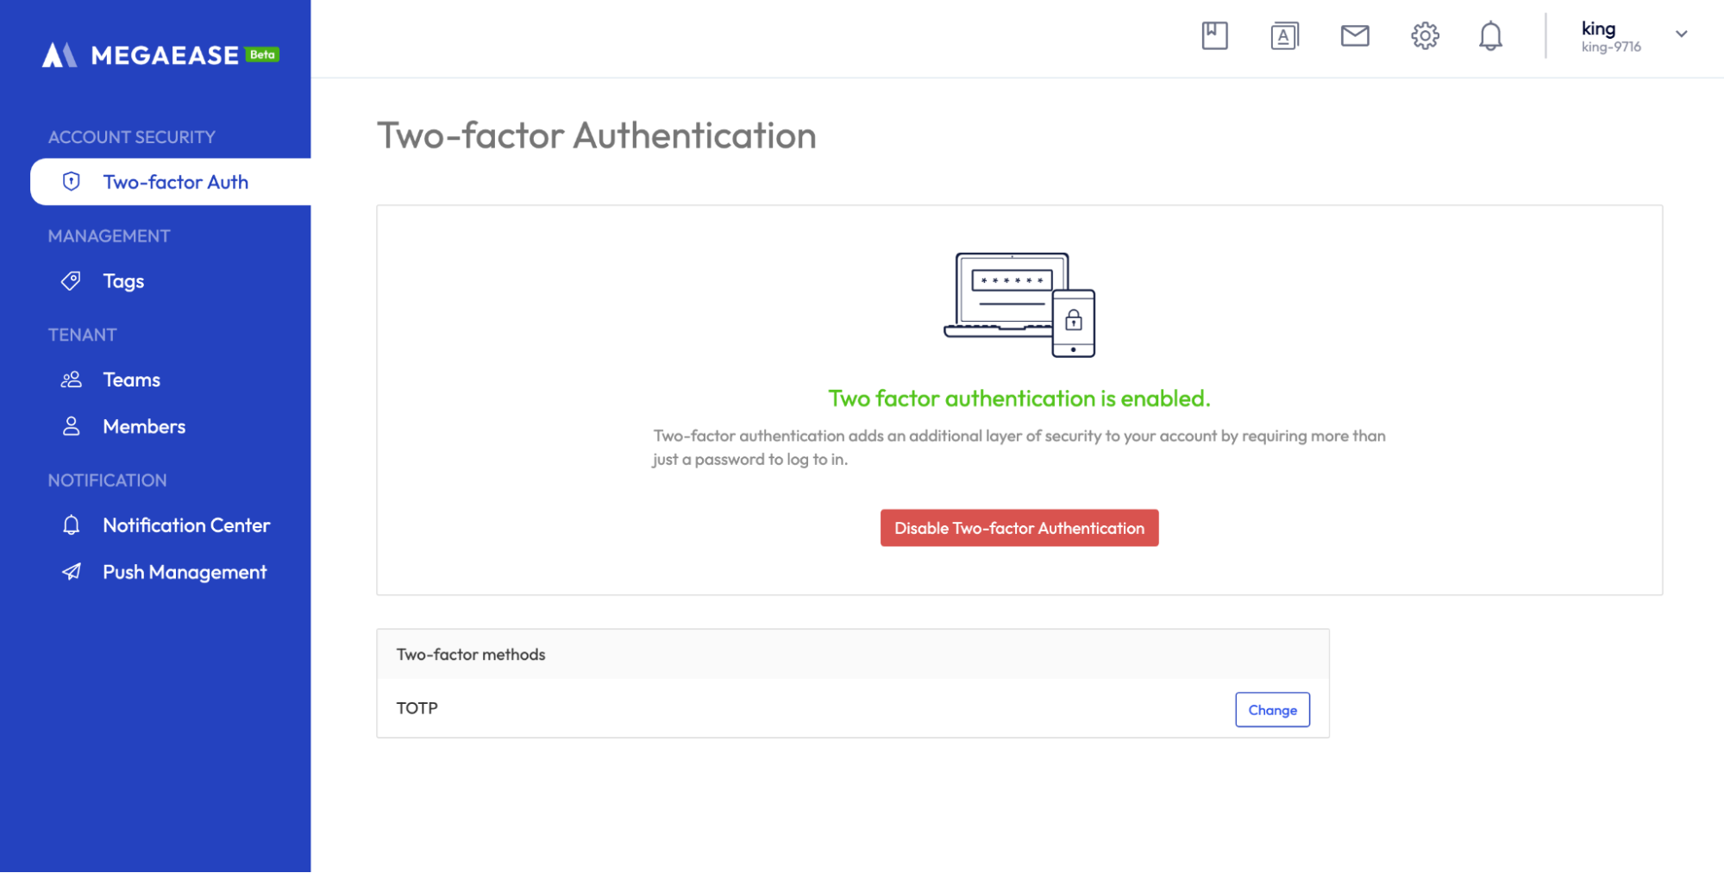Select Two-factor Auth in sidebar
The image size is (1724, 873).
click(x=175, y=182)
